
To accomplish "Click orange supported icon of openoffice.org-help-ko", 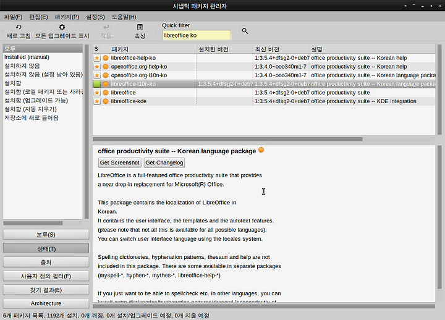I will tap(106, 67).
